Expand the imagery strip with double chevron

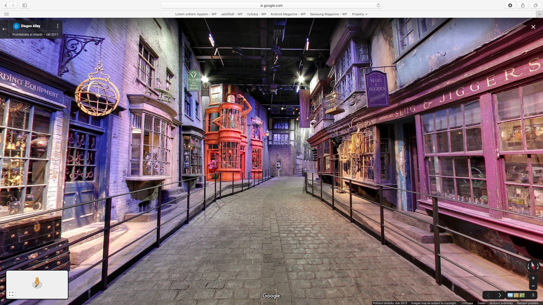(533, 295)
